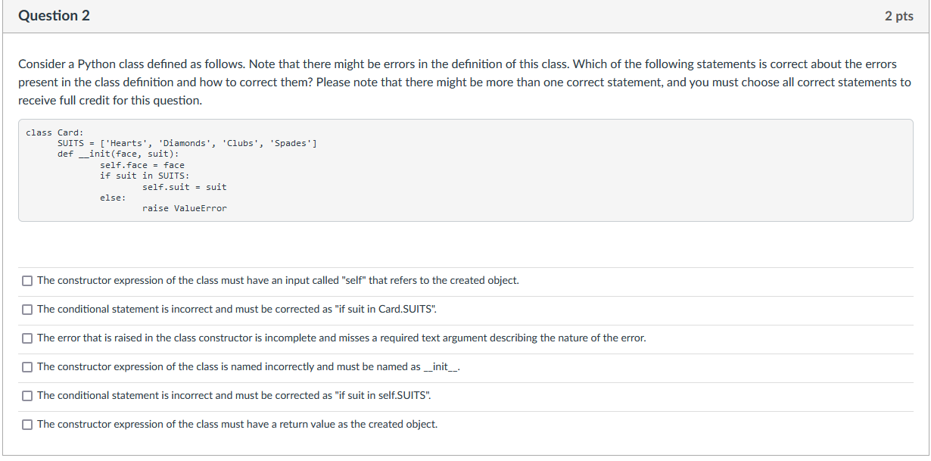Screen dimensions: 931x461
Task: Click the 'class Card:' code line
Action: tap(54, 132)
